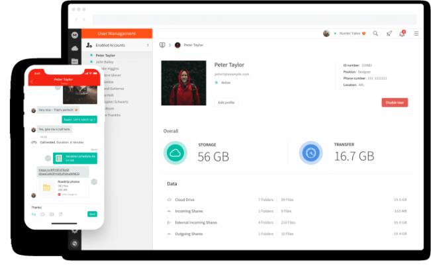Image resolution: width=431 pixels, height=272 pixels.
Task: Click the green Storage cloud icon
Action: point(175,153)
